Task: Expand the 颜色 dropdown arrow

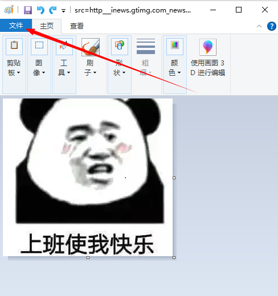Action: [179, 73]
